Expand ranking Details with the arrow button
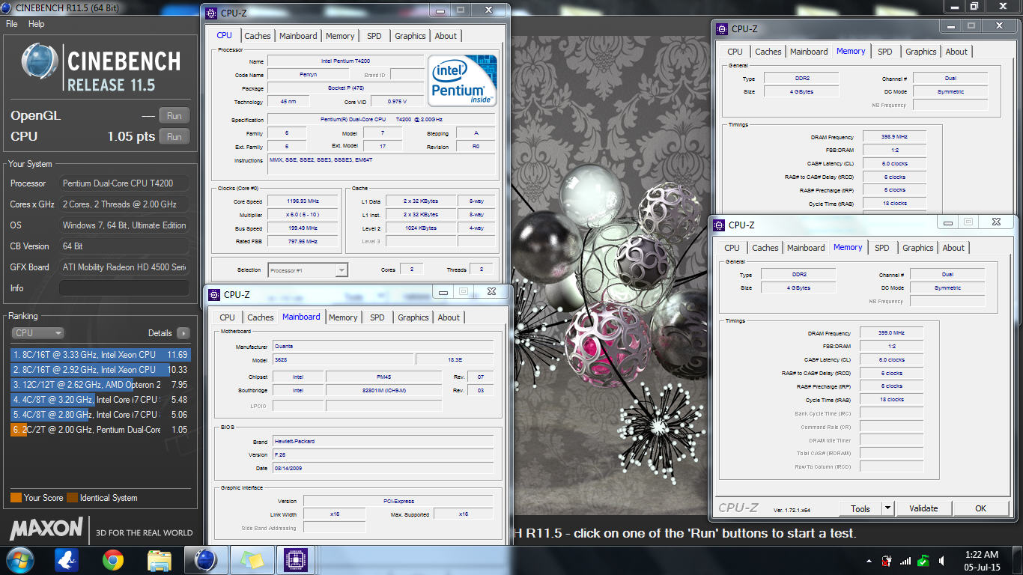This screenshot has width=1023, height=575. coord(183,333)
